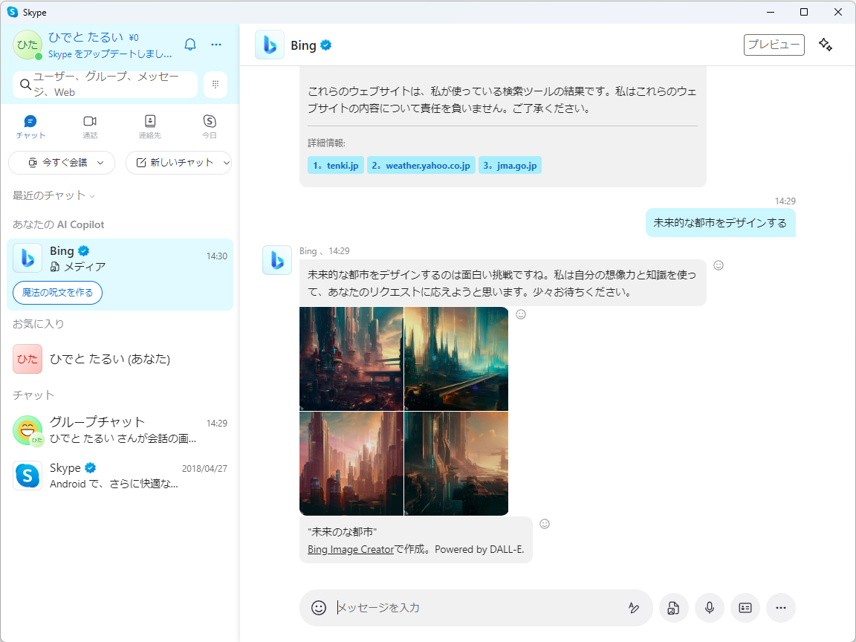Open notifications with the bell icon

[190, 45]
